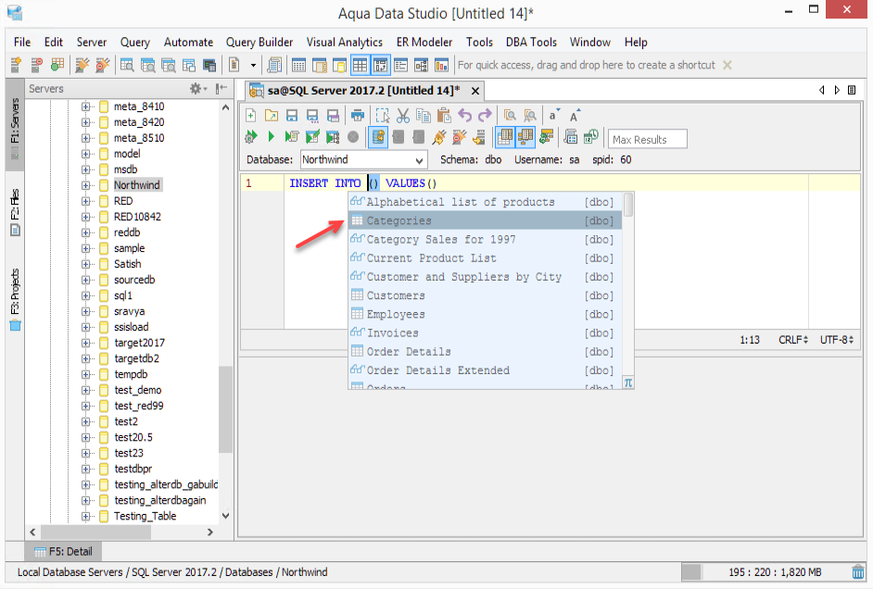This screenshot has height=589, width=873.
Task: Click the Open file folder icon
Action: [x=272, y=115]
